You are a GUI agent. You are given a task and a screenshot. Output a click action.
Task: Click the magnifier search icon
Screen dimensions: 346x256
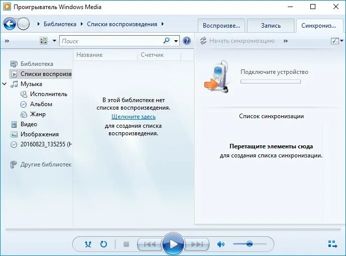166,40
